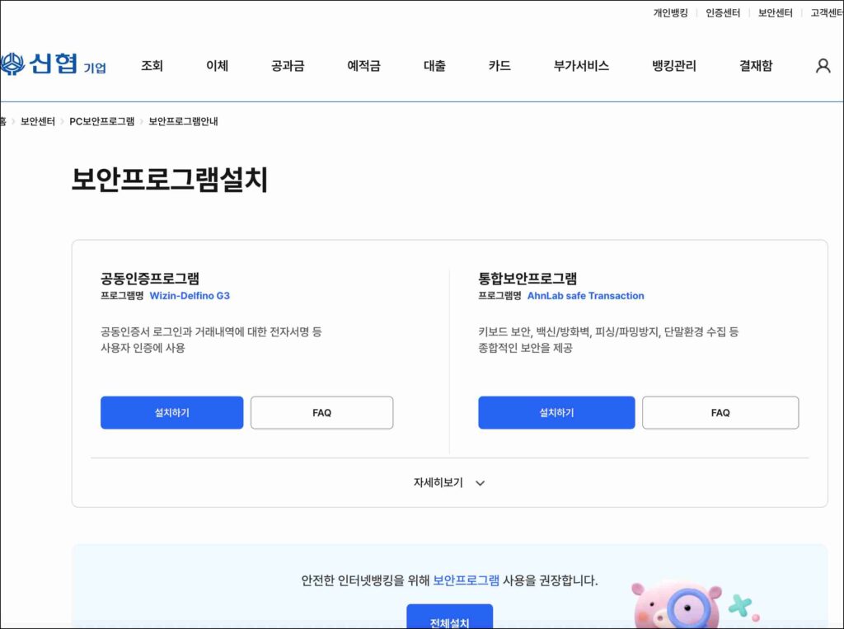Install 통합보안프로그램 with 설치하기 button
Screen dimensions: 844x629
pos(556,412)
